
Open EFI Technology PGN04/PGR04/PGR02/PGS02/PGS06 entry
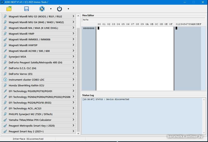[39, 97]
